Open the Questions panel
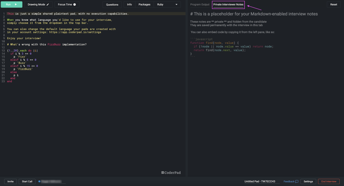344x186 pixels. click(112, 5)
